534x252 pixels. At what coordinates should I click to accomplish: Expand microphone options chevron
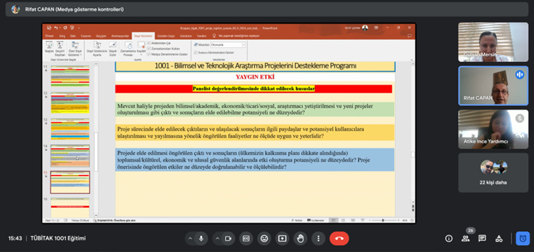pos(190,238)
